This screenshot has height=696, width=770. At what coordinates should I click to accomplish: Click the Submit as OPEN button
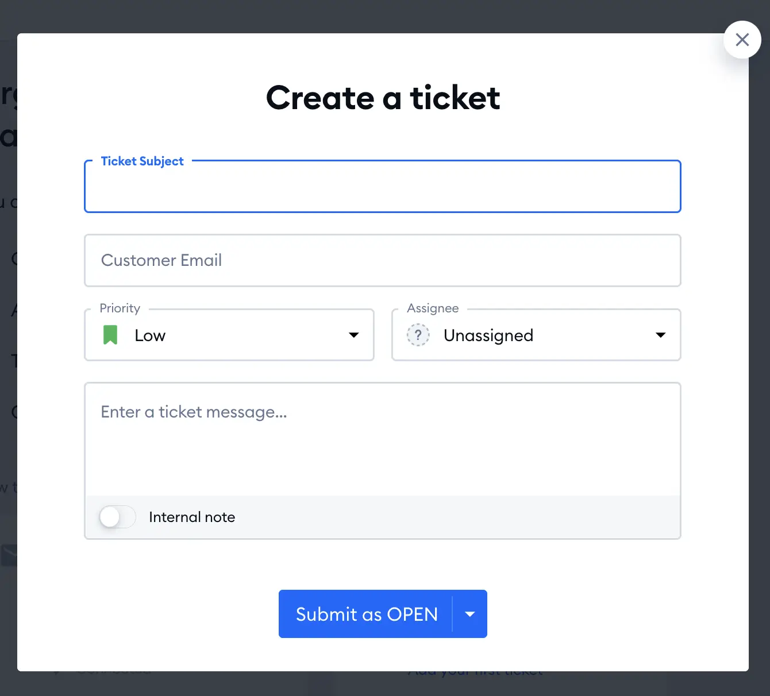[x=366, y=614]
